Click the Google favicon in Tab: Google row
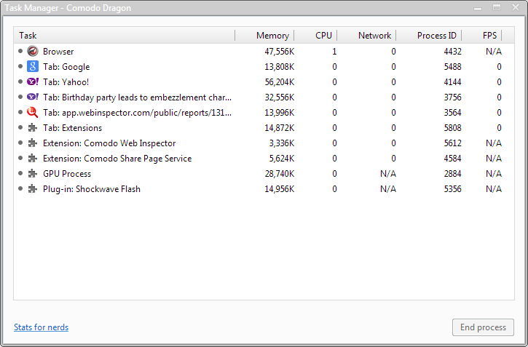The height and width of the screenshot is (347, 528). (33, 67)
